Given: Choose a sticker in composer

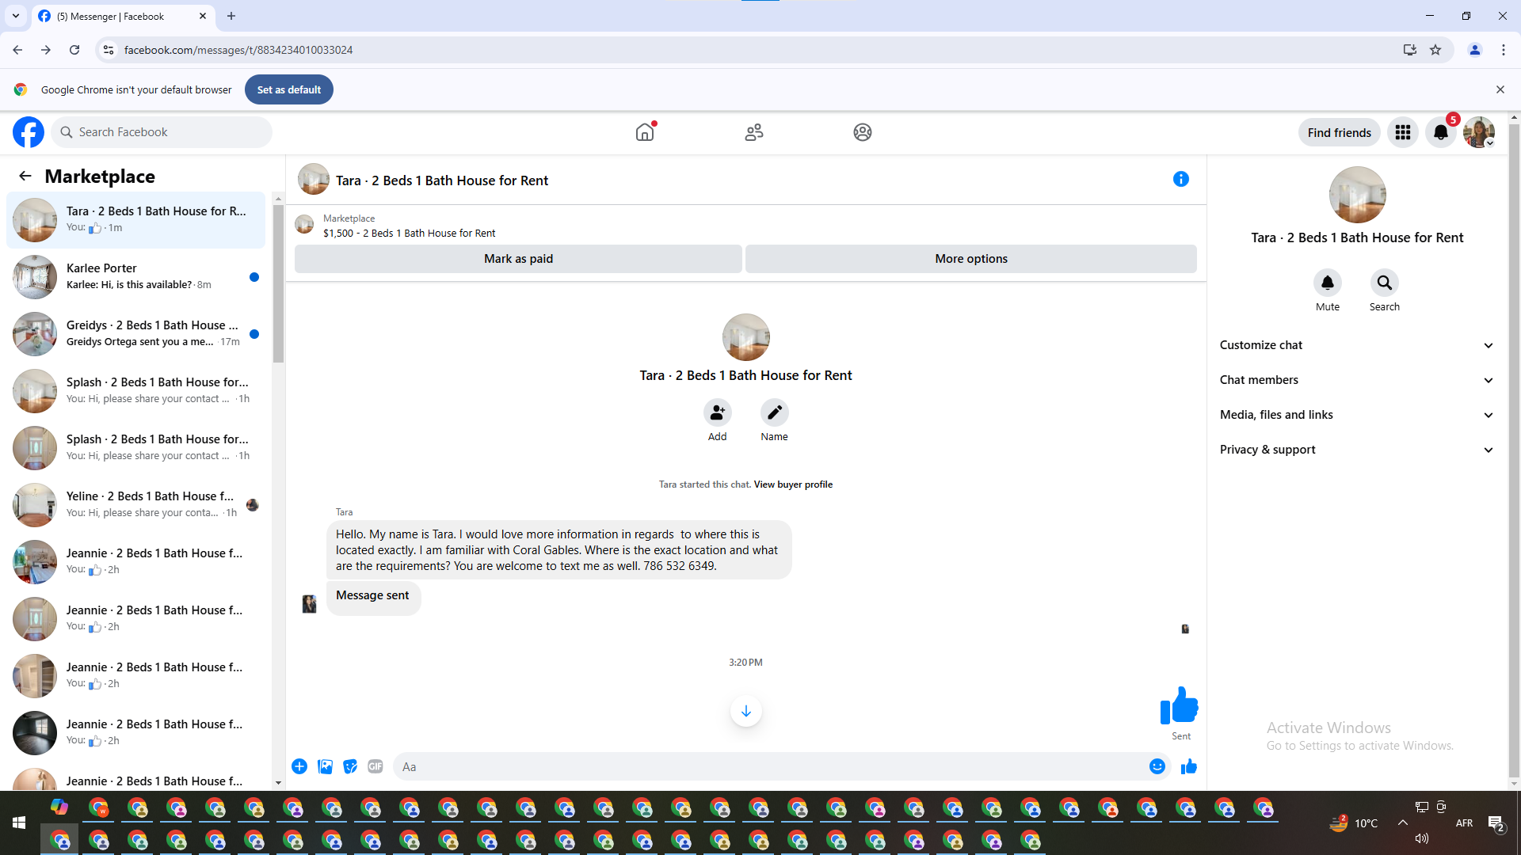Looking at the screenshot, I should (350, 766).
